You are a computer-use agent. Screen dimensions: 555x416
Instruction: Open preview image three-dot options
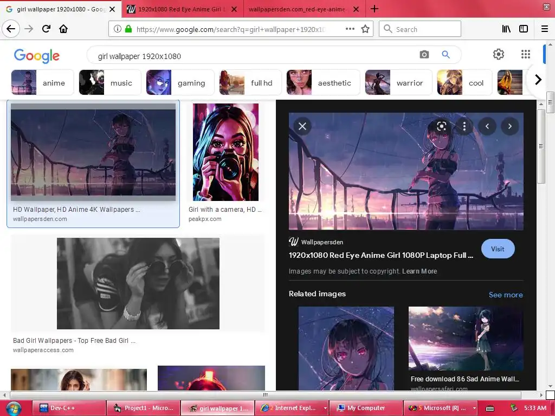click(464, 126)
